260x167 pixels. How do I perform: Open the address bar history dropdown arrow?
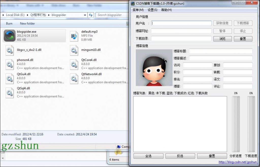(85, 15)
